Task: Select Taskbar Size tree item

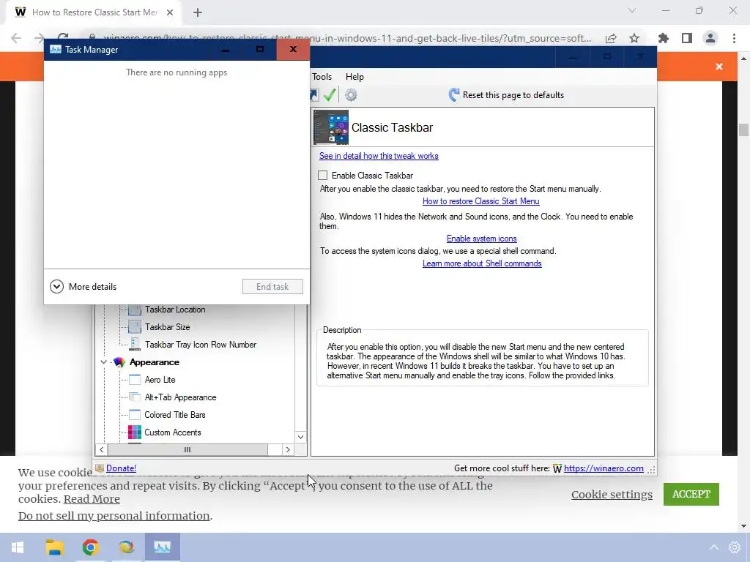Action: pyautogui.click(x=168, y=327)
